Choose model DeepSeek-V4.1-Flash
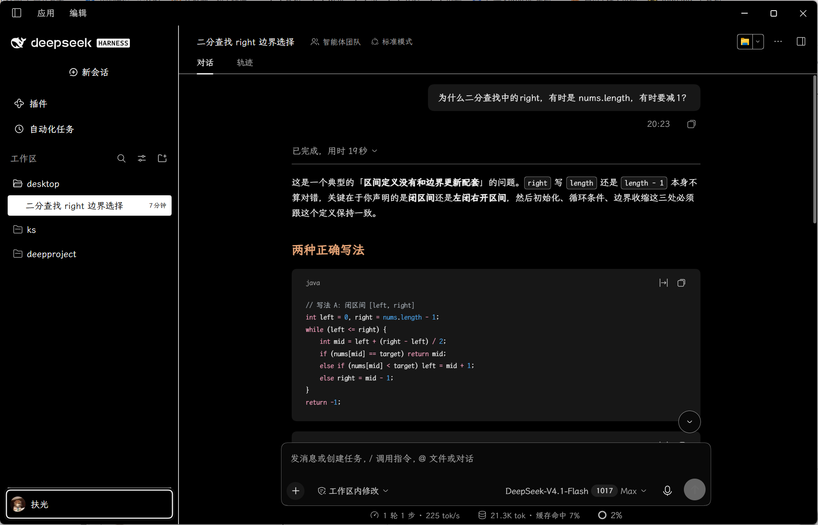Viewport: 818px width, 525px height. (x=547, y=491)
